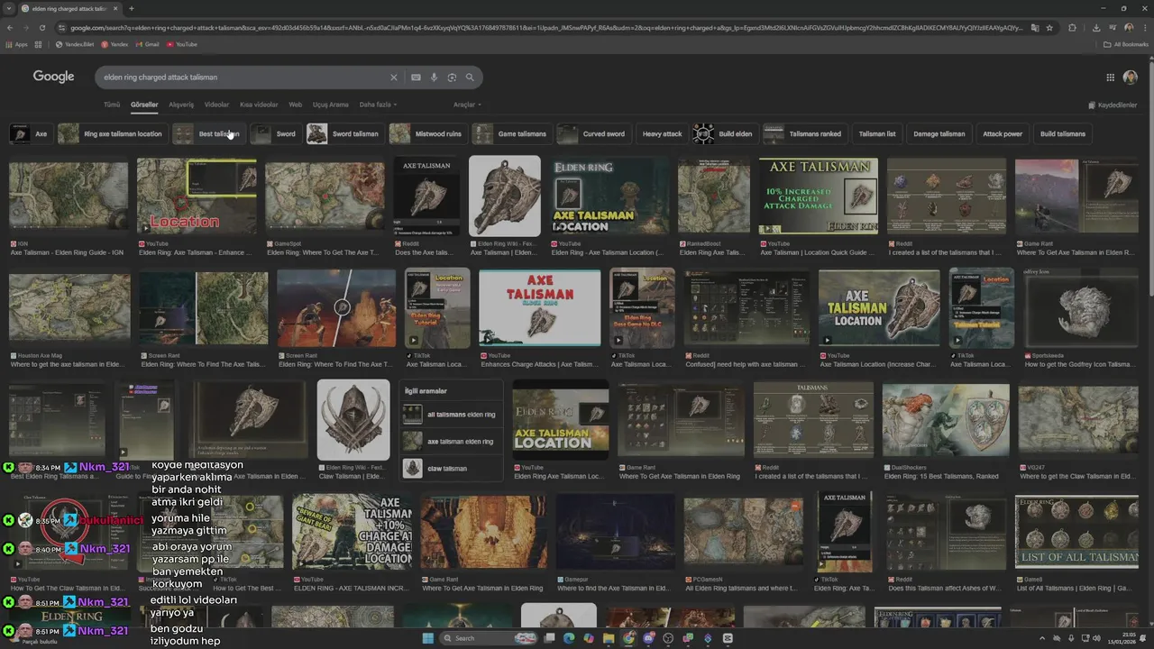Filter by Ring axe talisman location chip
Viewport: 1154px width, 649px height.
113,133
